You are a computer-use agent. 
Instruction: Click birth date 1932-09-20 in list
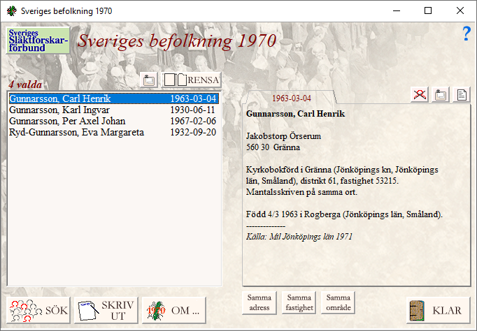coord(193,133)
